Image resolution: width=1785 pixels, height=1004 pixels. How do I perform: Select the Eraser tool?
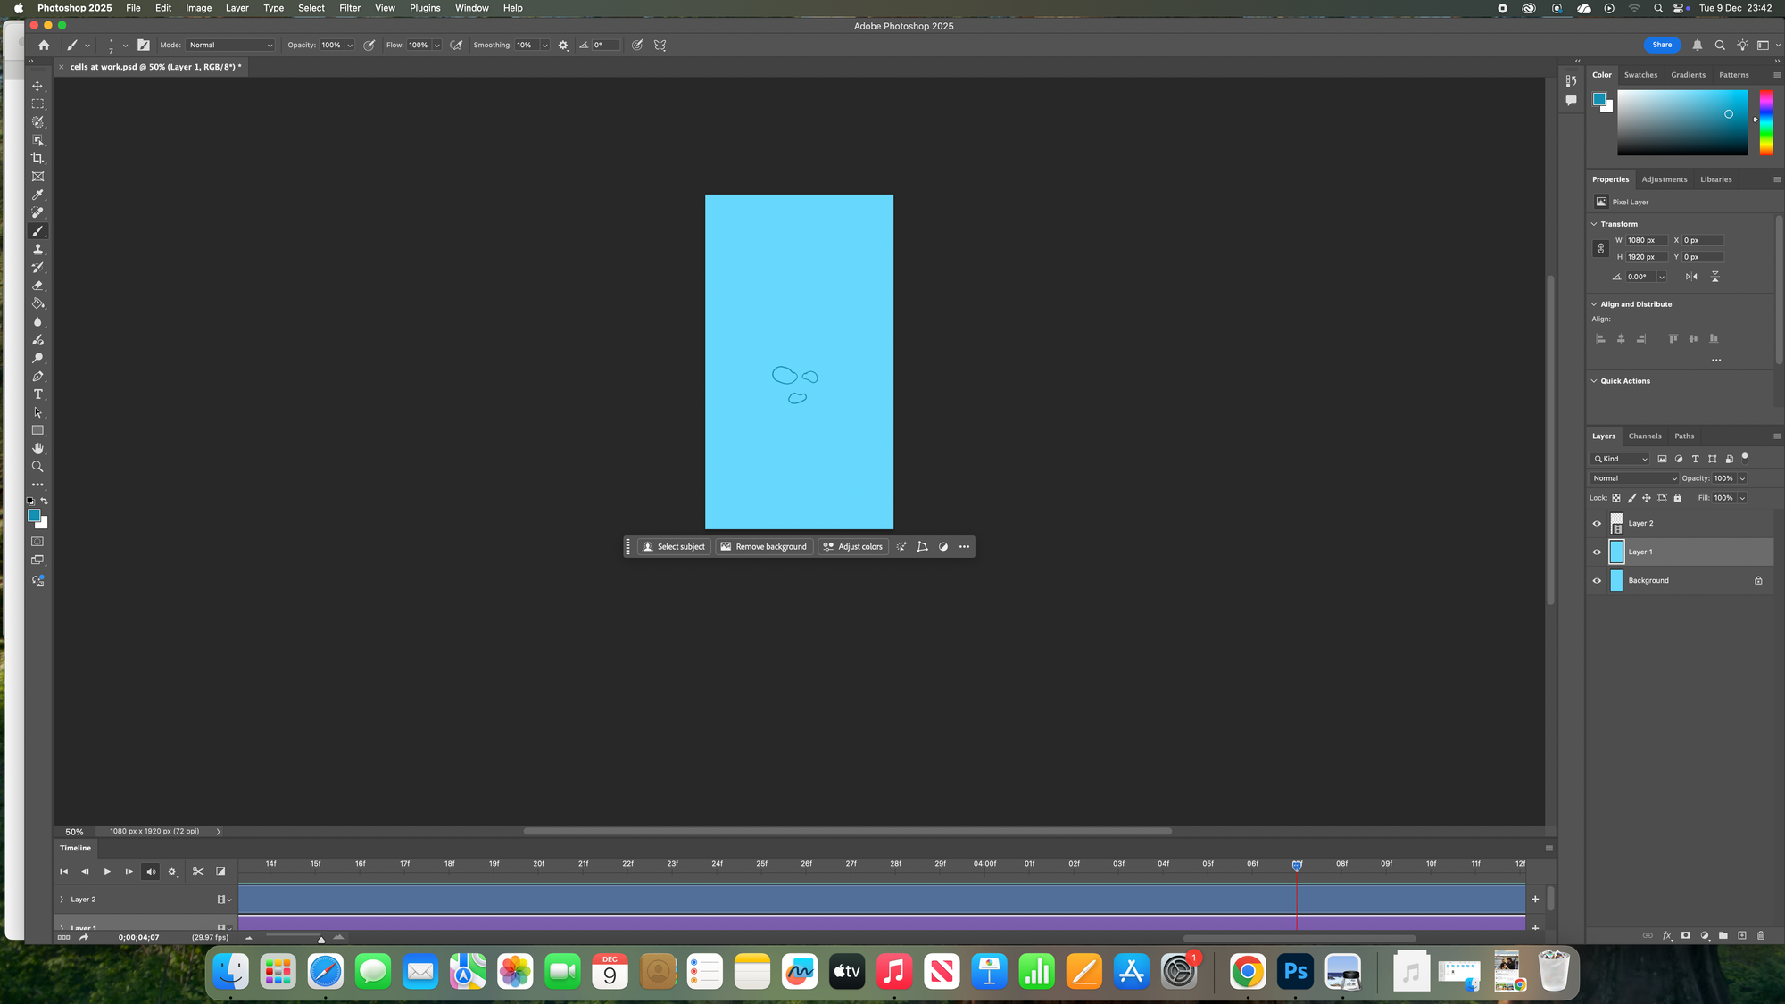[x=37, y=286]
